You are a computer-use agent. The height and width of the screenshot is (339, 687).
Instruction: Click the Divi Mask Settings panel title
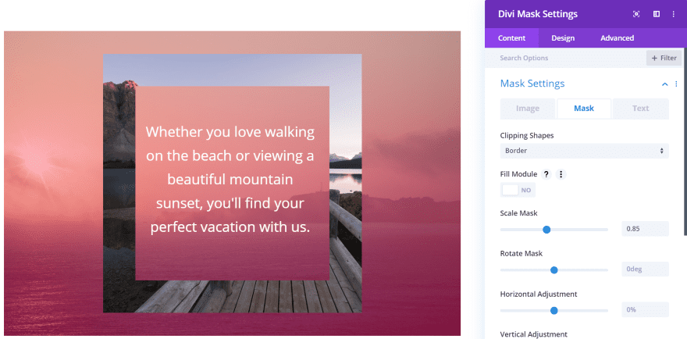(x=538, y=14)
